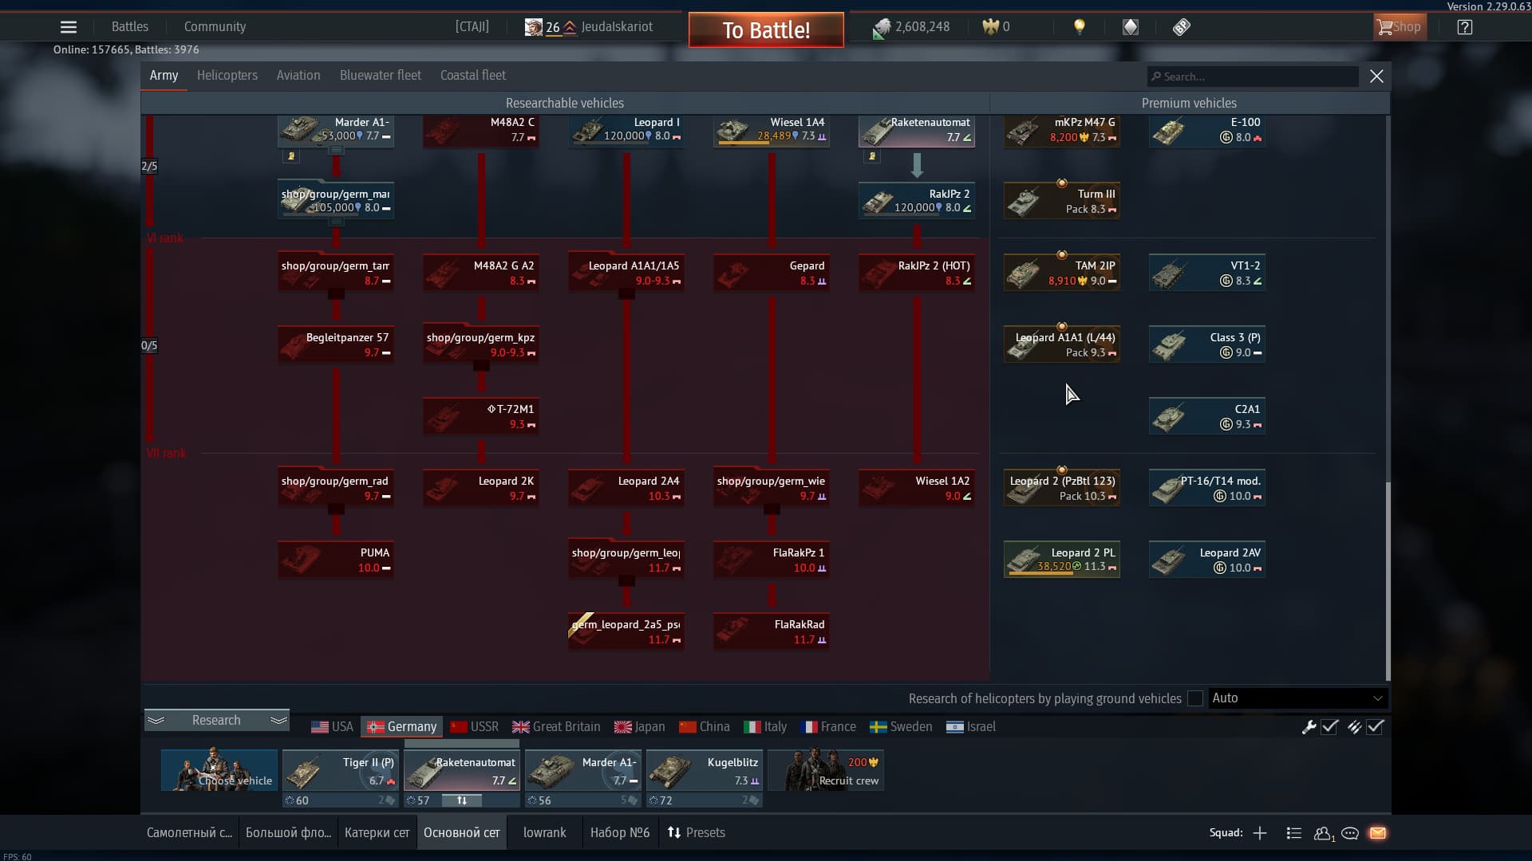Enable helicopter research by ground vehicles checkbox

(1194, 698)
